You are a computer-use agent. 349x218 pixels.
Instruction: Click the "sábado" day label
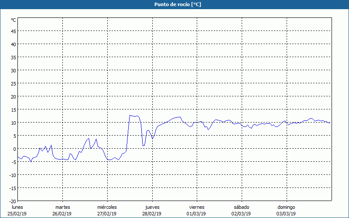click(x=242, y=207)
